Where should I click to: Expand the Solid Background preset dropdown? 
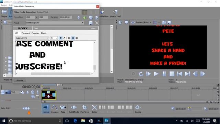(82, 23)
